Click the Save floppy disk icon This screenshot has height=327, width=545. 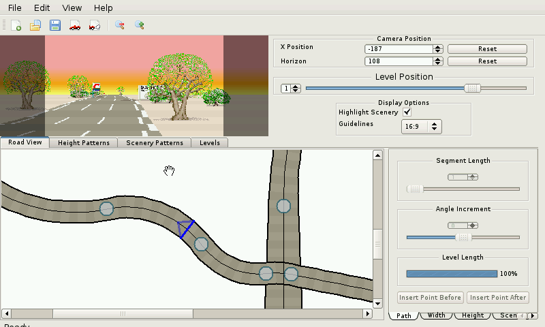point(55,25)
